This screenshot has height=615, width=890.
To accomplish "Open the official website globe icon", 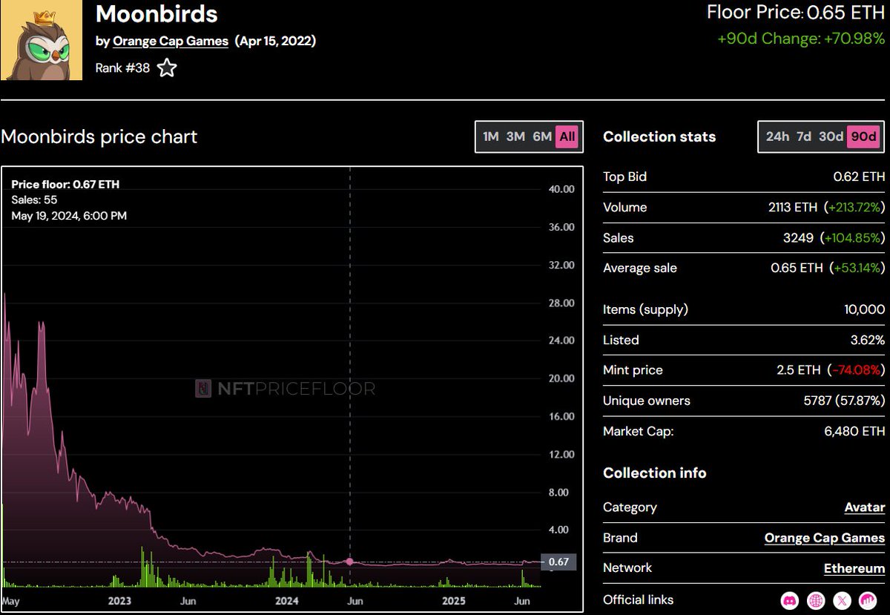I will tap(817, 599).
